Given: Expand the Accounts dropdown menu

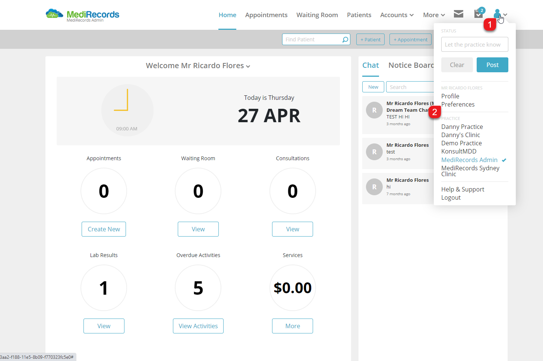Looking at the screenshot, I should coord(397,15).
